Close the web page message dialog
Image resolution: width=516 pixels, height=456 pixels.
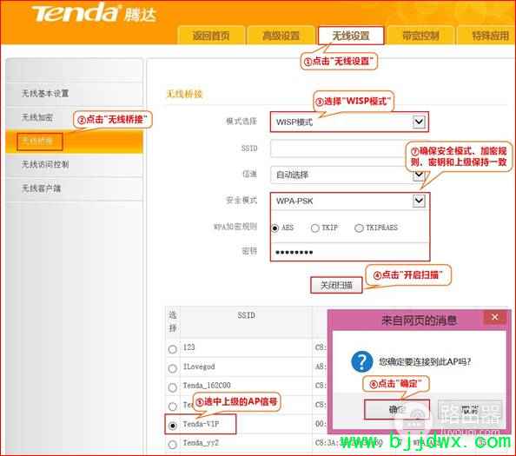coord(494,317)
